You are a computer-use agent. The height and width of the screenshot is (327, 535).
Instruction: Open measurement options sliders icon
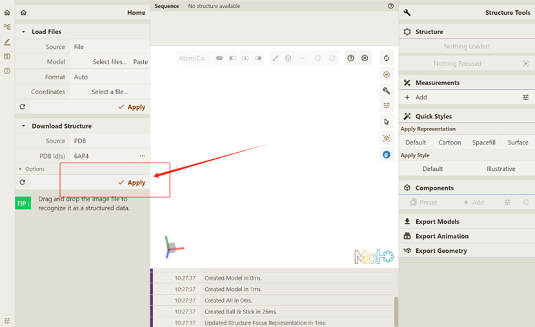(x=525, y=97)
